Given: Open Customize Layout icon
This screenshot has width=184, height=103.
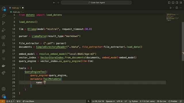Looking at the screenshot, I should tap(181, 3).
